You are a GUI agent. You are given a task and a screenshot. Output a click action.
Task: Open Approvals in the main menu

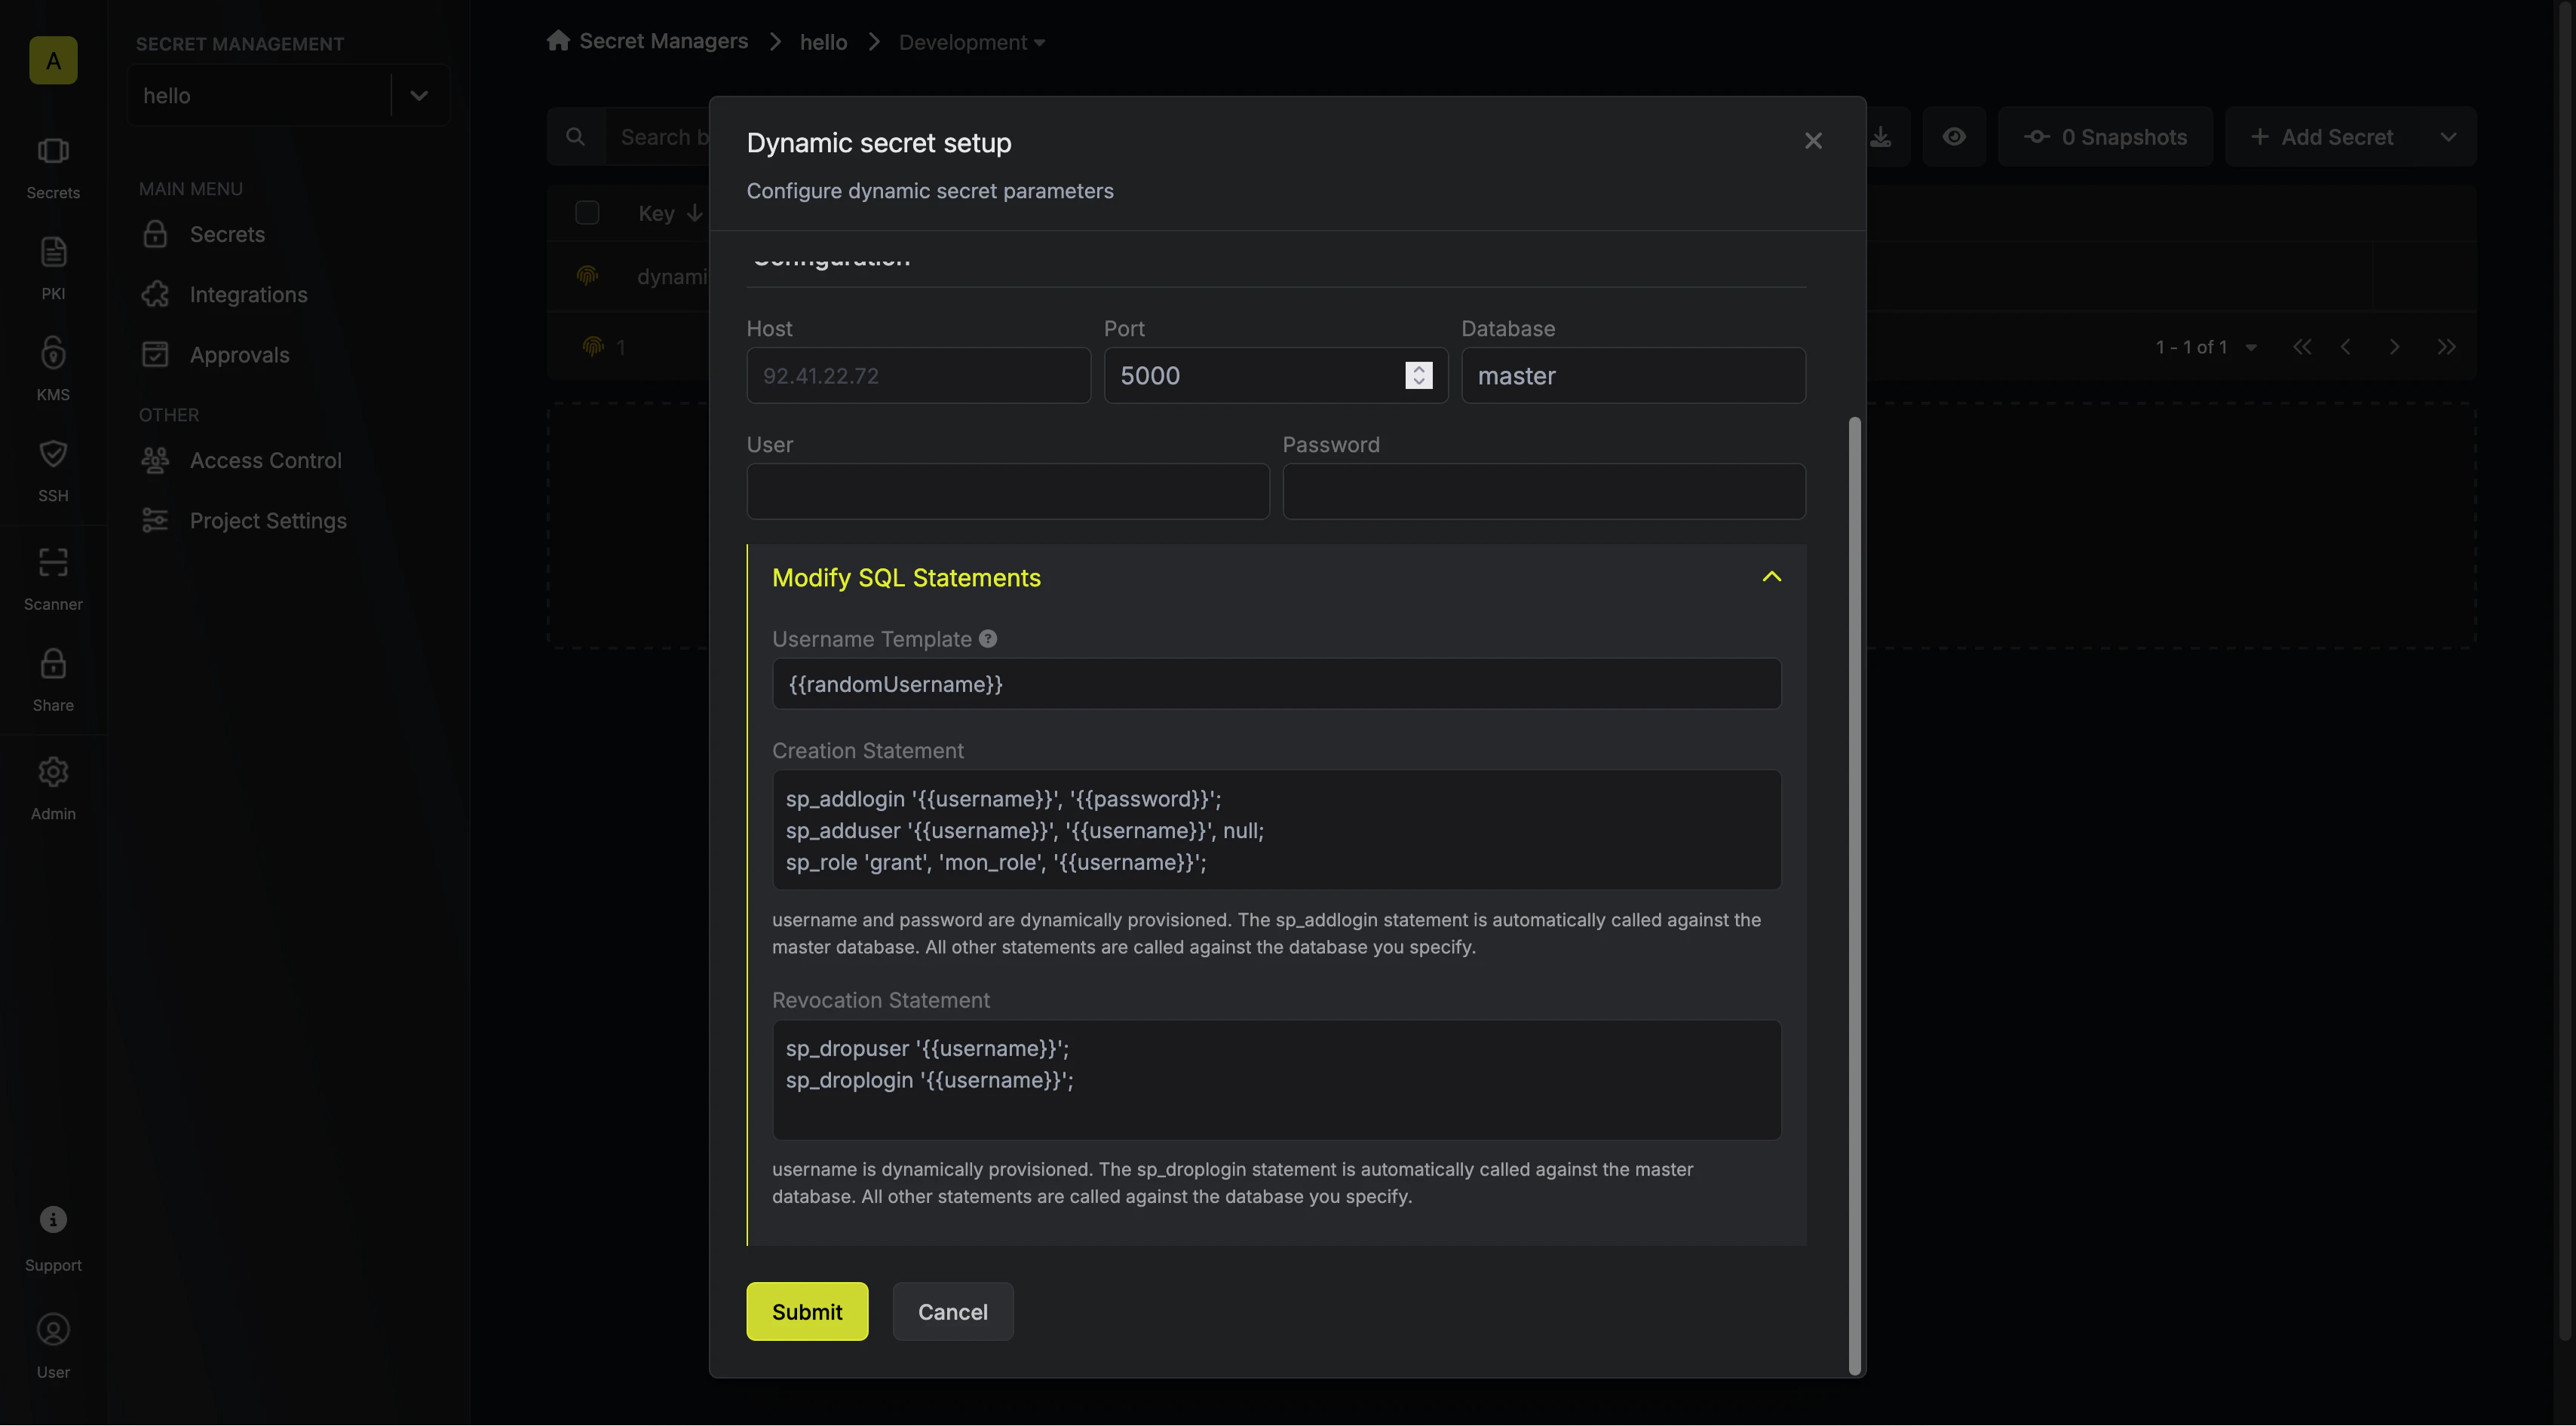[239, 355]
